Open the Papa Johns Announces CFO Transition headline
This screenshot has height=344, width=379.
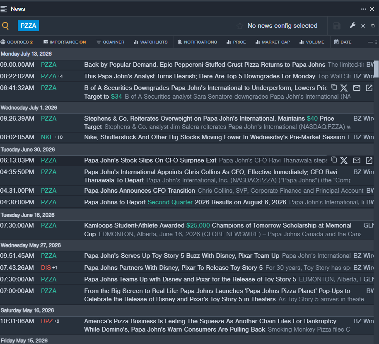pos(140,191)
